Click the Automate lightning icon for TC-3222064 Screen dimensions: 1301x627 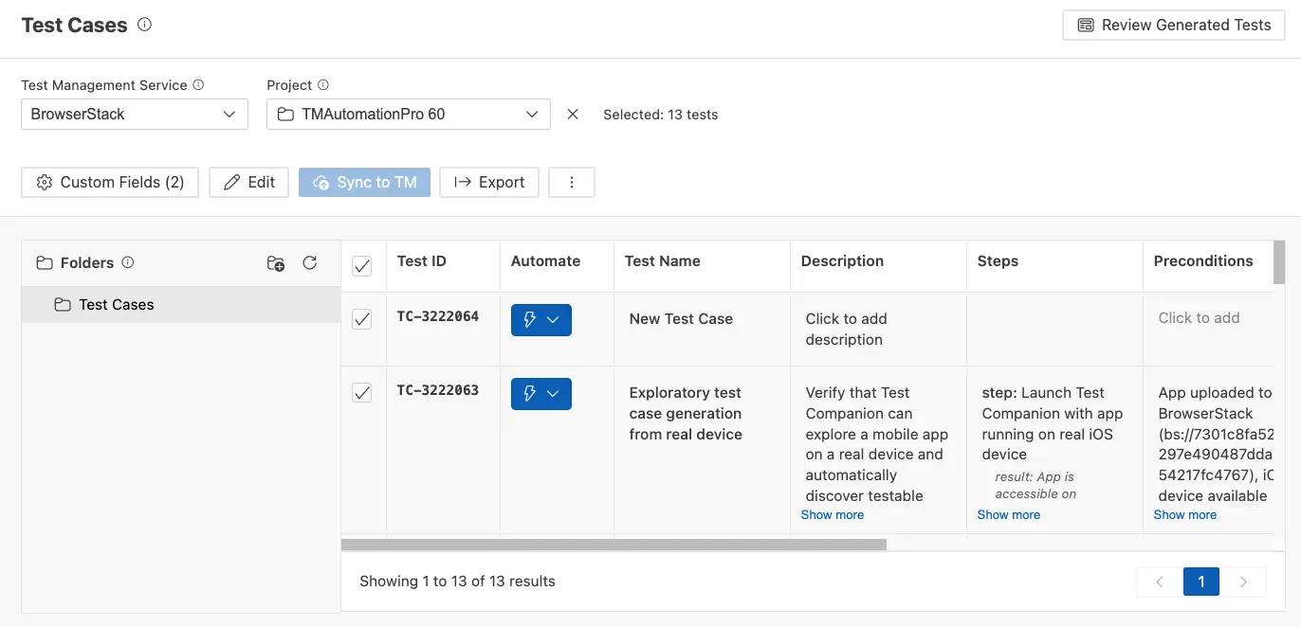click(x=531, y=320)
